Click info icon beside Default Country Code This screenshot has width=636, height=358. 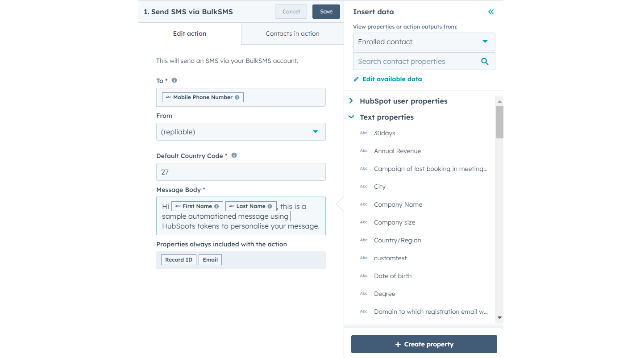point(234,155)
